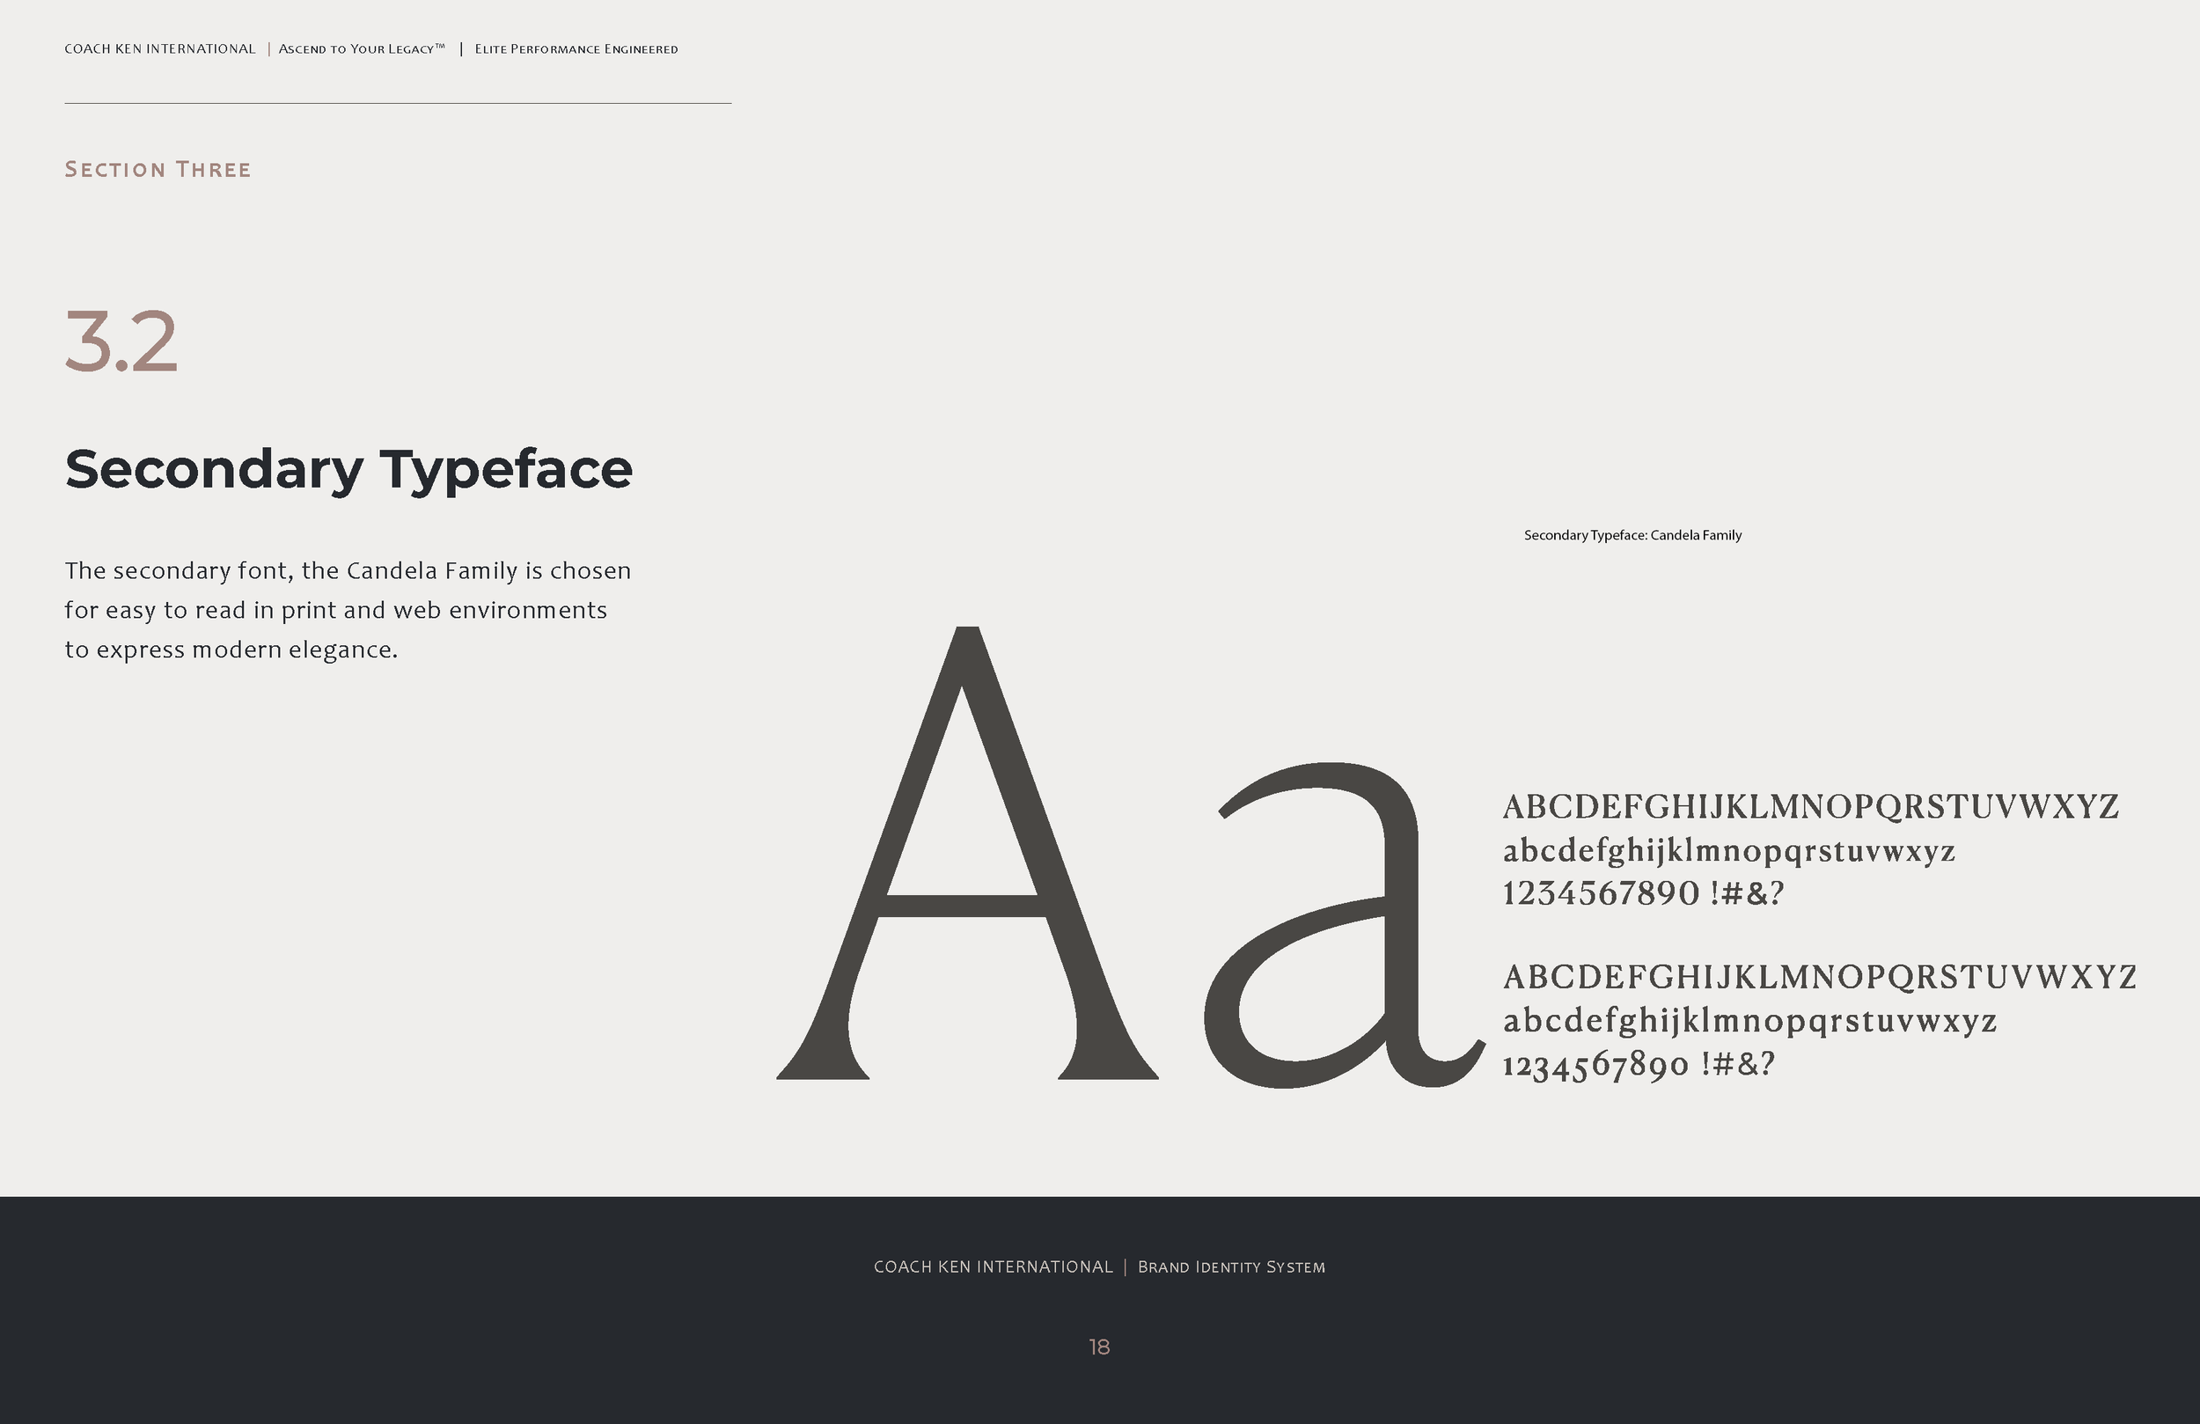Click 'Elite Performance Engineered' header text
Image resolution: width=2200 pixels, height=1424 pixels.
[x=576, y=49]
